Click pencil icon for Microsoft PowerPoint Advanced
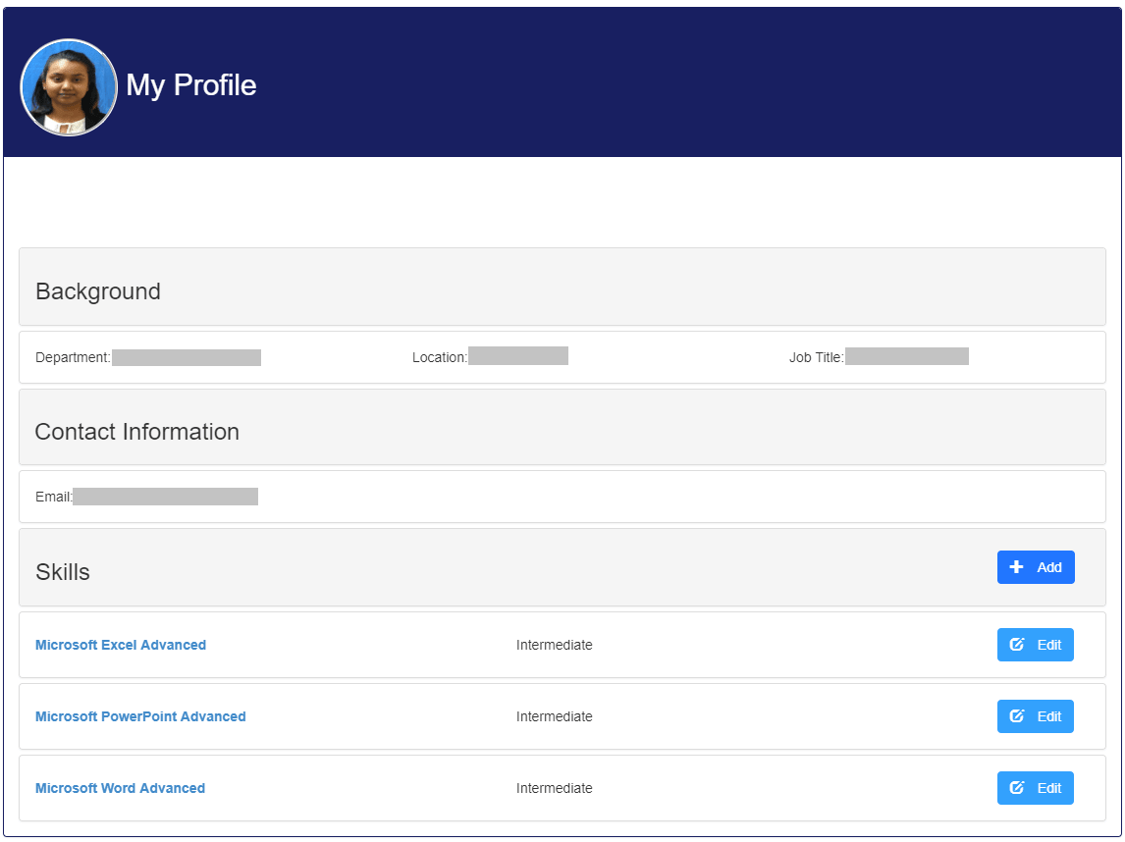This screenshot has height=842, width=1125. click(x=1017, y=716)
